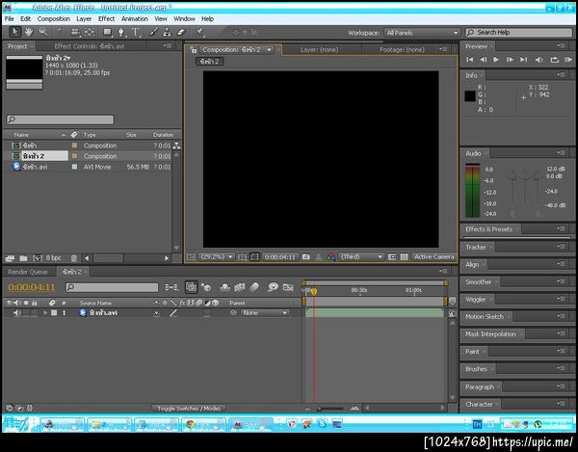Image resolution: width=578 pixels, height=452 pixels.
Task: Select the Puppet Pin tool
Action: [199, 32]
